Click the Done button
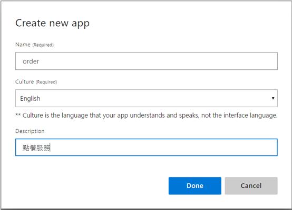The width and height of the screenshot is (292, 210). pos(195,186)
